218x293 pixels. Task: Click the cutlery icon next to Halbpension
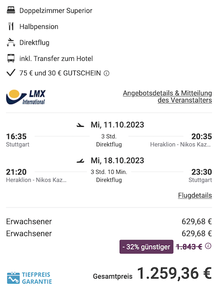pyautogui.click(x=11, y=26)
